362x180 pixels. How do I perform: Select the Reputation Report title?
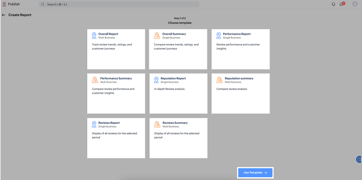[x=173, y=78]
